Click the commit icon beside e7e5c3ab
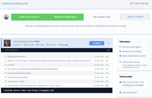Image resolution: width=152 pixels, height=98 pixels. (25, 45)
